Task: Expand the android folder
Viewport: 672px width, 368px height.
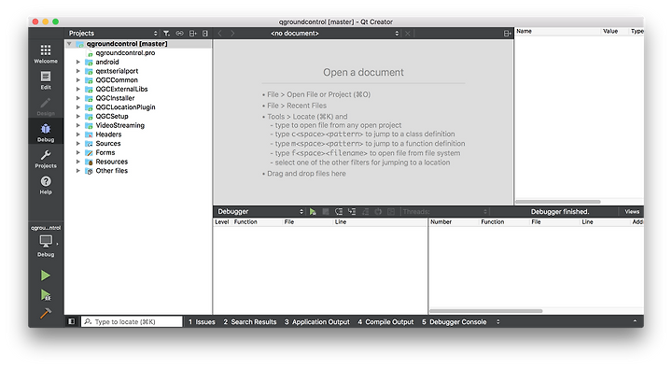Action: point(78,62)
